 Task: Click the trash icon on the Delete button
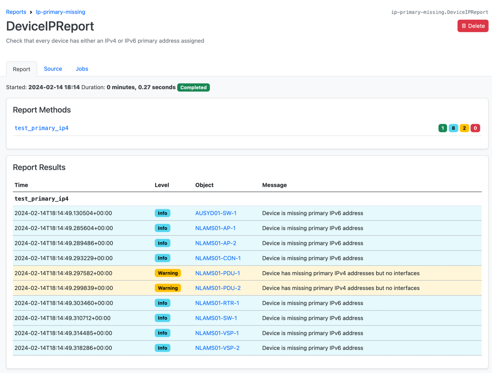click(x=464, y=26)
